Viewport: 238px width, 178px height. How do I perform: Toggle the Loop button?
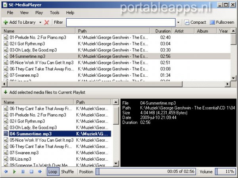[52, 172]
